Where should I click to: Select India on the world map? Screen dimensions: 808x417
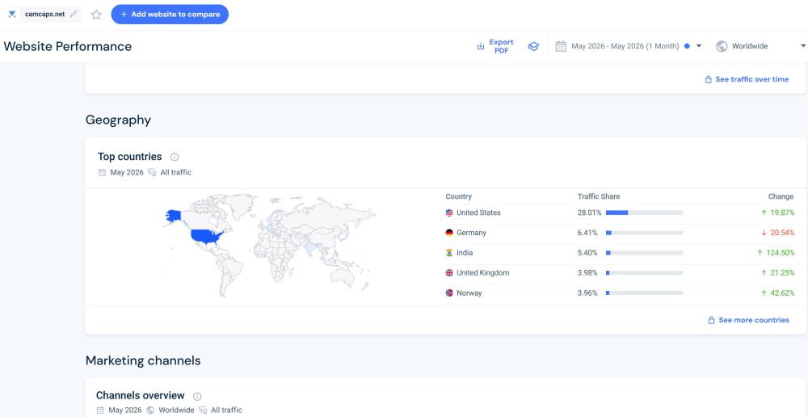pyautogui.click(x=309, y=247)
